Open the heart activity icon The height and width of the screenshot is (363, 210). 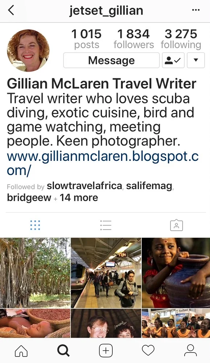148,351
